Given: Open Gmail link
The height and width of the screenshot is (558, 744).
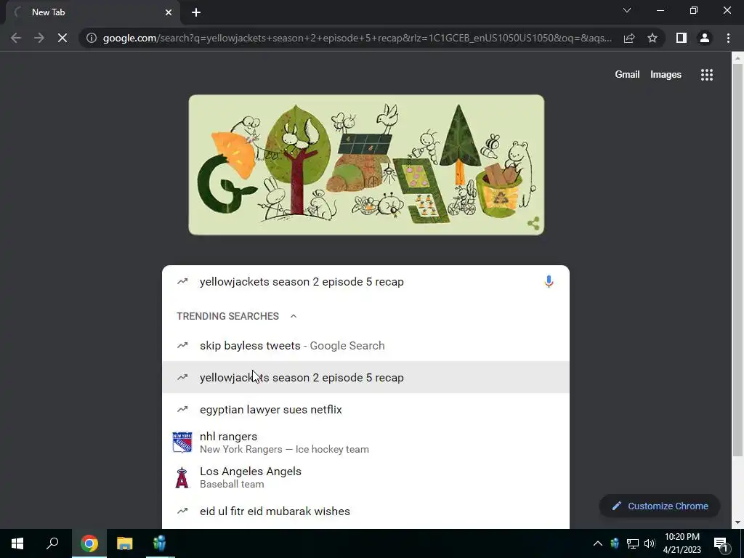Looking at the screenshot, I should [x=627, y=75].
